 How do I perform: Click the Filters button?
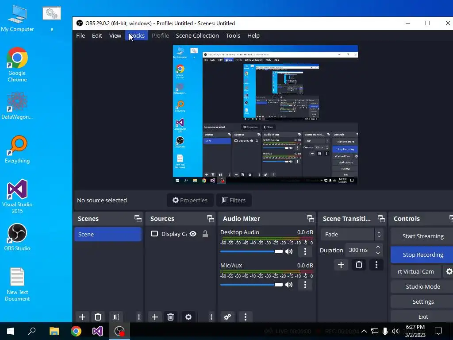tap(234, 200)
